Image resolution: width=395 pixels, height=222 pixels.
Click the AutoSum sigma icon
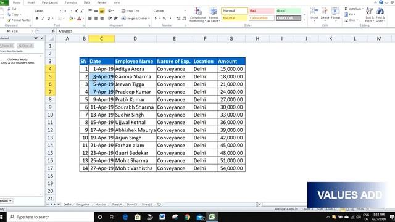click(x=346, y=9)
